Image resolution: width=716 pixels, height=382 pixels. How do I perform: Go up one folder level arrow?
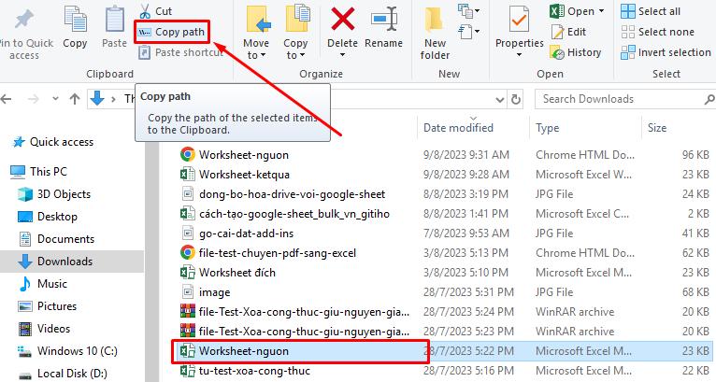(75, 99)
